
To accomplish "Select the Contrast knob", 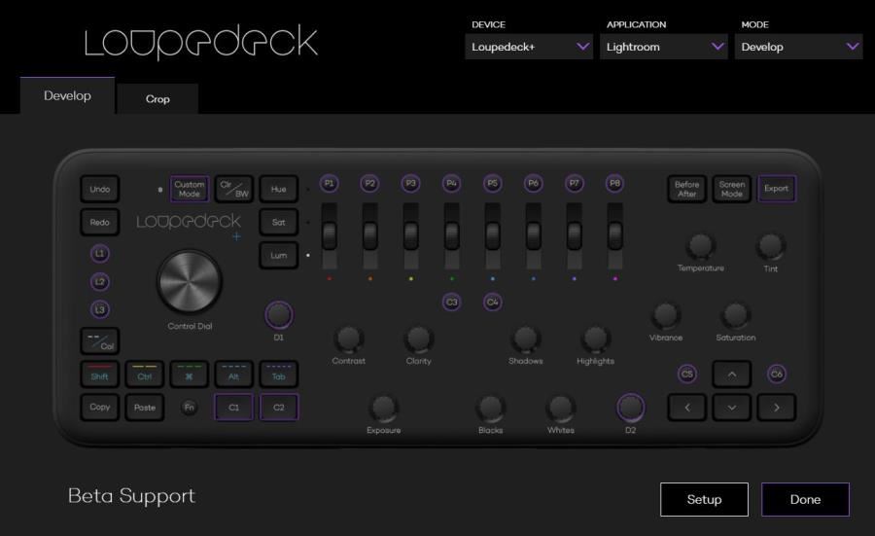I will point(349,339).
